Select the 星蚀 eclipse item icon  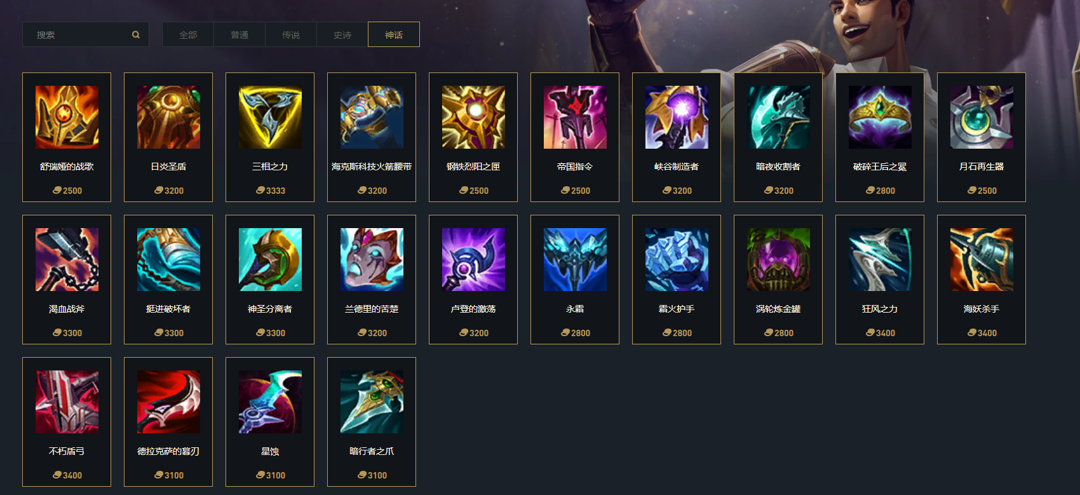click(x=270, y=402)
